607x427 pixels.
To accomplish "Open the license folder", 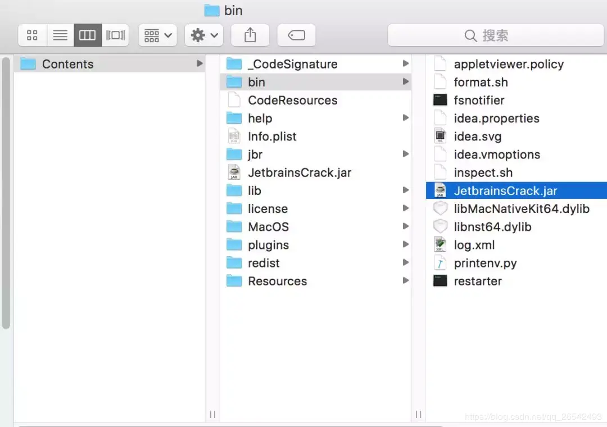I will (315, 208).
